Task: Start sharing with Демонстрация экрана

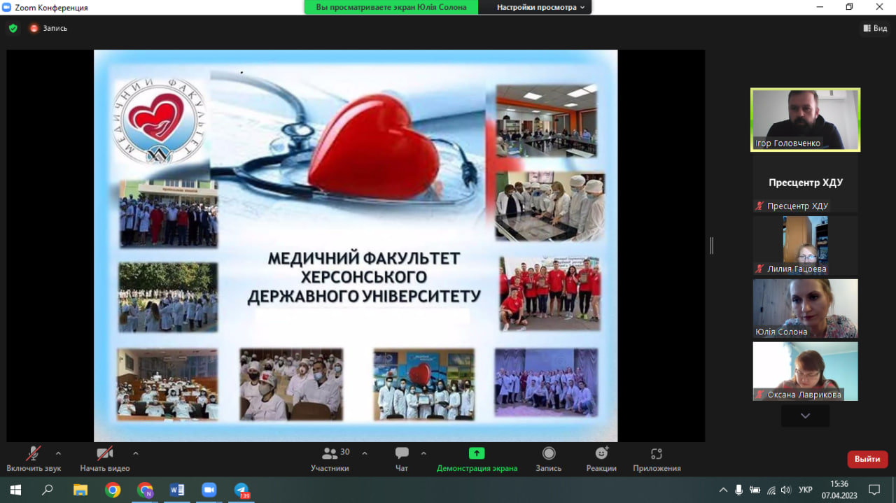Action: click(x=477, y=459)
